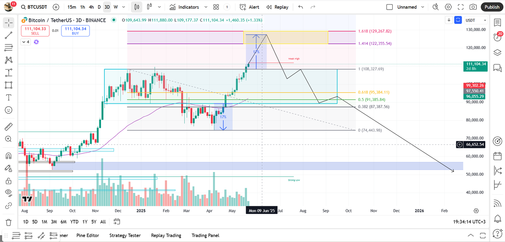Open the Trading Panel tab
505x242 pixels.
point(205,235)
